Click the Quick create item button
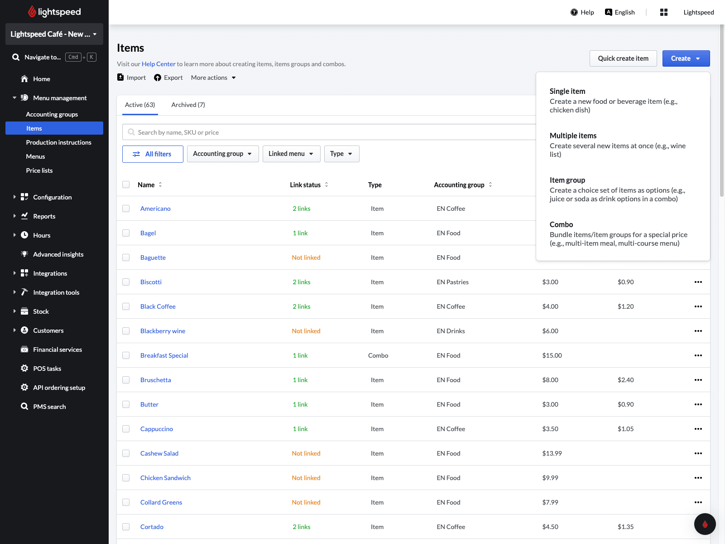 (x=623, y=58)
